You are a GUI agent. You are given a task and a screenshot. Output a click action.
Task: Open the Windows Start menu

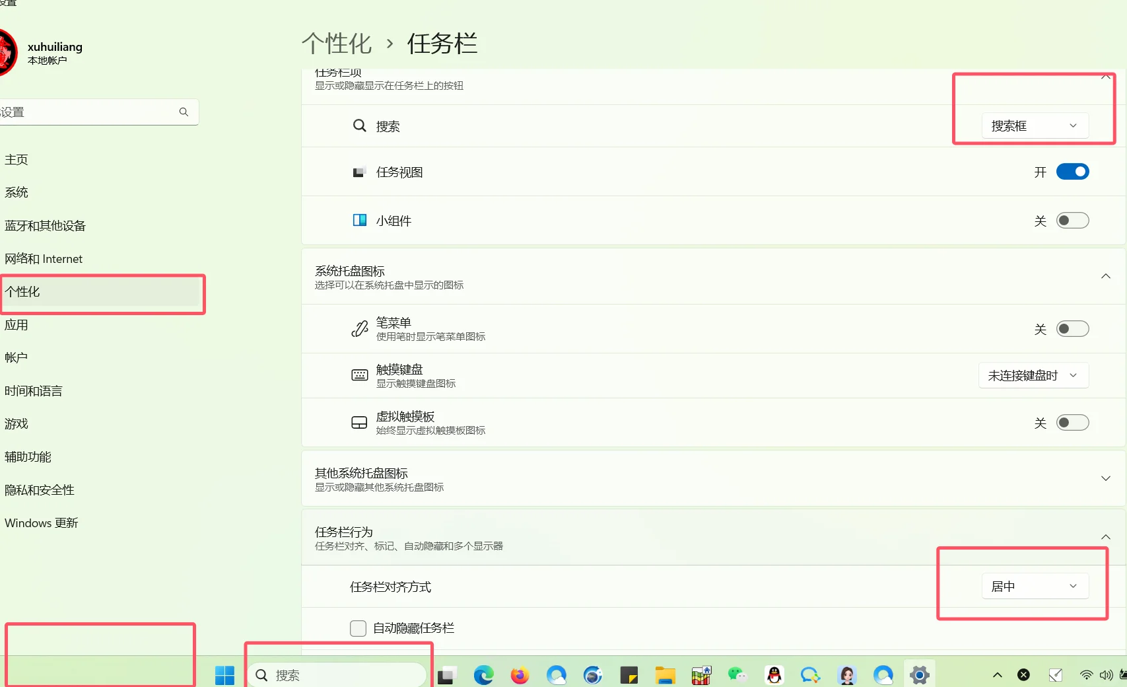224,675
